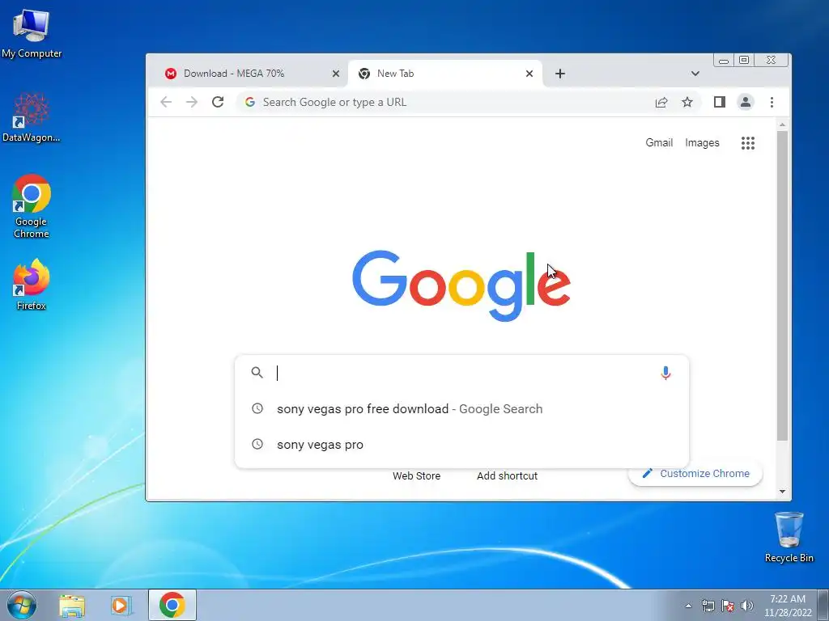Restore down the Chrome window

coord(744,60)
